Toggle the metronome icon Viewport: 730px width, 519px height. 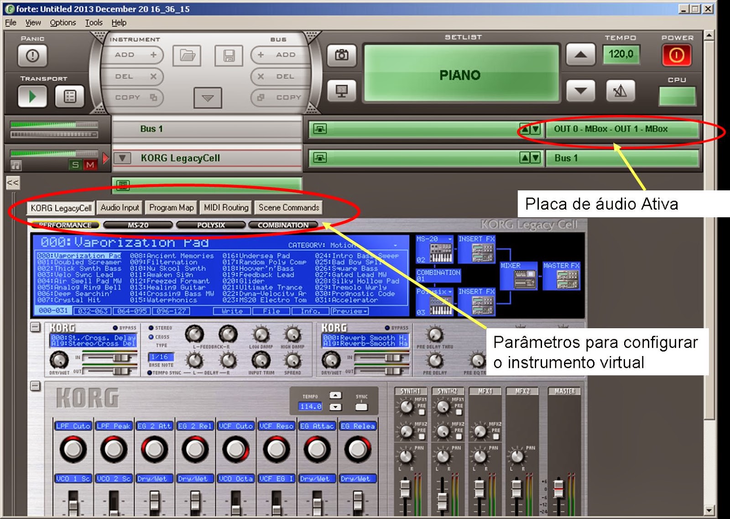tap(620, 90)
